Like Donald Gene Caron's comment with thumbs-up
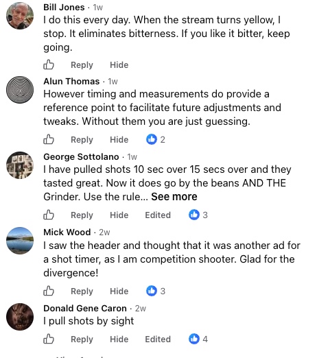 pos(49,339)
